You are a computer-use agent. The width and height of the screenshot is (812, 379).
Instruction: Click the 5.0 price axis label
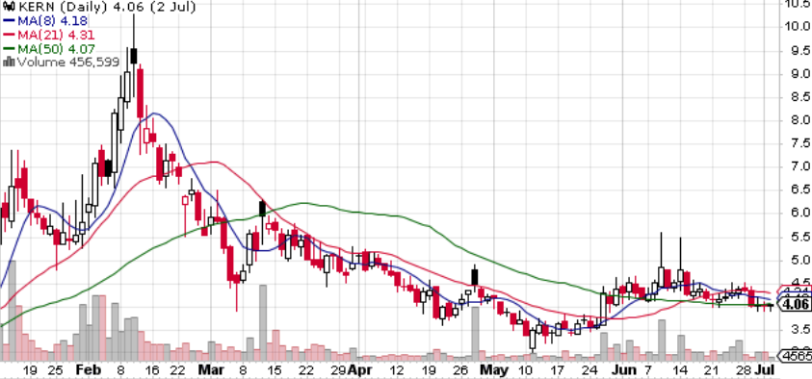click(799, 260)
